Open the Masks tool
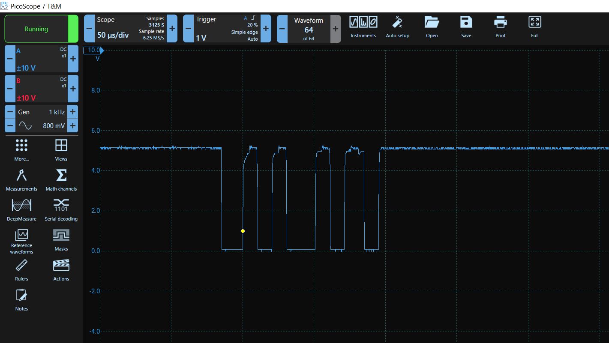 pos(61,240)
